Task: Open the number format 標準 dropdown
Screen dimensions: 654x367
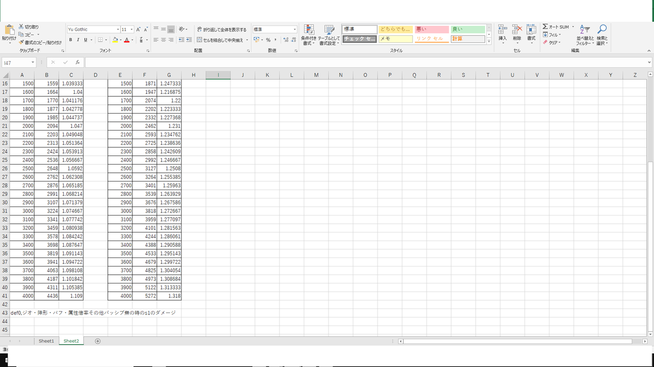Action: pyautogui.click(x=294, y=30)
